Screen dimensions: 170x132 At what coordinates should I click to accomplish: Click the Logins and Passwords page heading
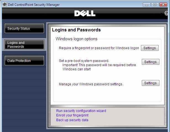coord(76,30)
